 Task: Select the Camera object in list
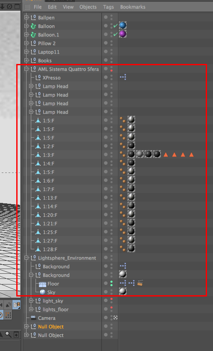click(x=47, y=318)
